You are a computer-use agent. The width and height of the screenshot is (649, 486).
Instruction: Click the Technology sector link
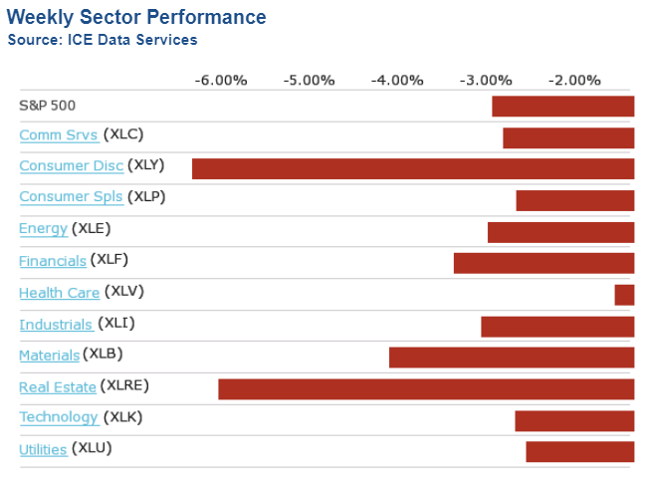pos(59,418)
